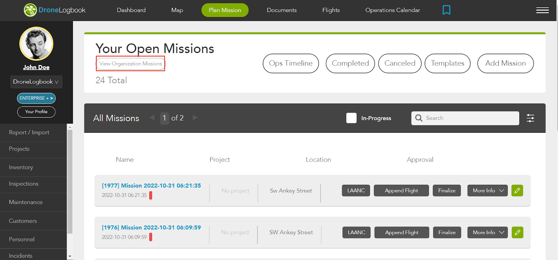Click the search magnifier icon
The width and height of the screenshot is (558, 260).
419,118
